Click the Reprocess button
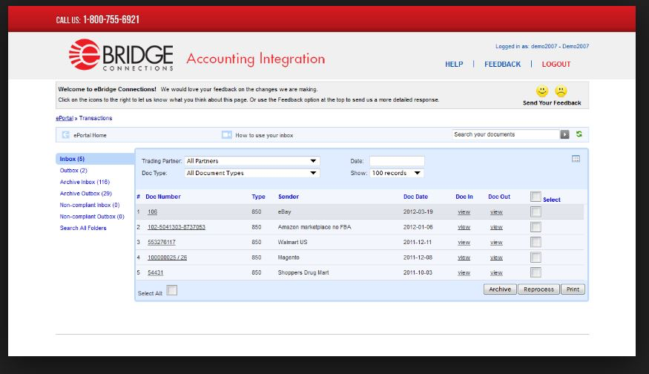The height and width of the screenshot is (374, 649). pyautogui.click(x=538, y=289)
